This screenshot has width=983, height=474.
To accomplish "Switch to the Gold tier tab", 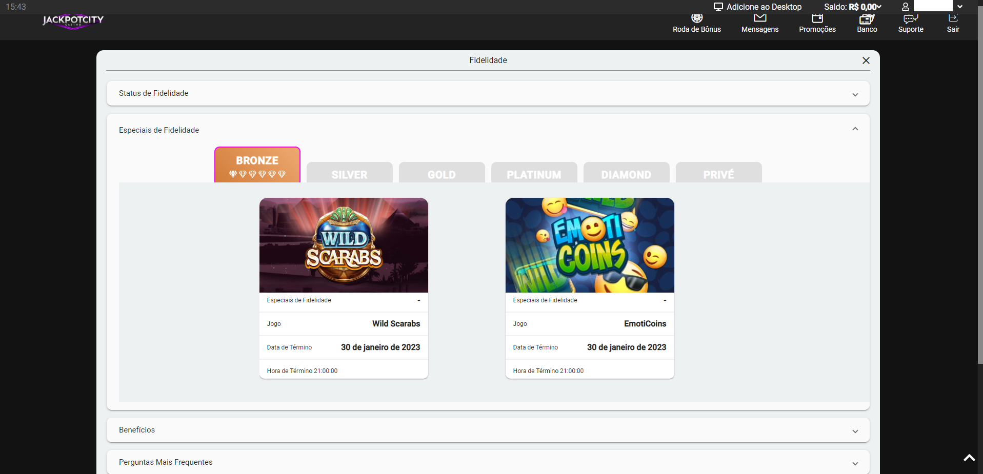I will coord(442,173).
